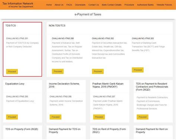Proceed with Challan ITNS 280
The width and height of the screenshot is (176, 140).
[58, 71]
